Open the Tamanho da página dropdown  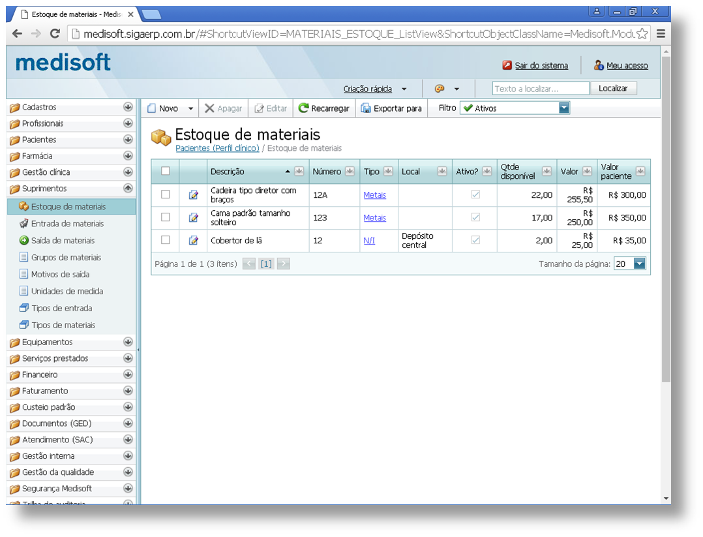[x=640, y=264]
